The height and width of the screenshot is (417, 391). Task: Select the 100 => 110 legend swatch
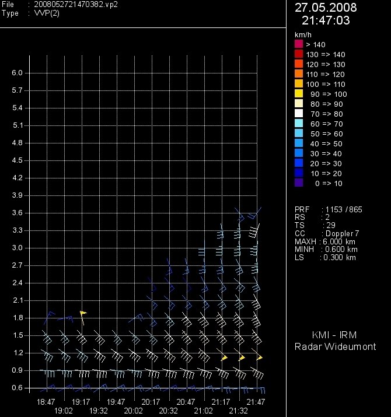tap(299, 83)
